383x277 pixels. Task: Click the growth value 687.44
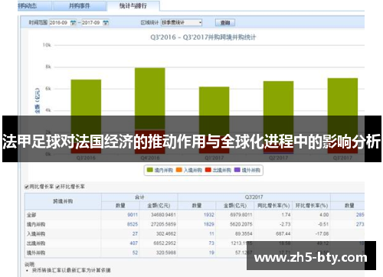[283, 233]
